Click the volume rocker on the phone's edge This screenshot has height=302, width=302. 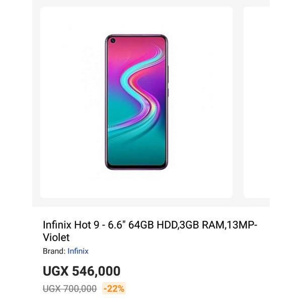point(168,74)
